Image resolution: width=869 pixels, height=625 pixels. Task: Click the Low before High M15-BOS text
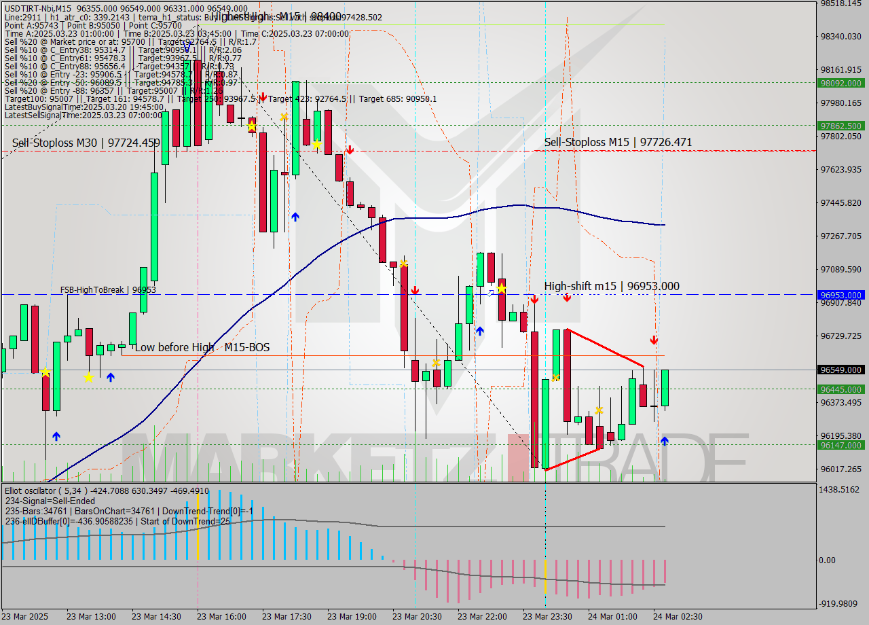point(202,347)
